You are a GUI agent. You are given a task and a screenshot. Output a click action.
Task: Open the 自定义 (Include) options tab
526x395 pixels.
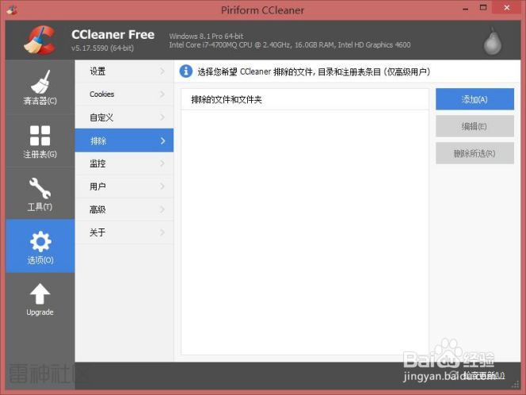[x=124, y=117]
